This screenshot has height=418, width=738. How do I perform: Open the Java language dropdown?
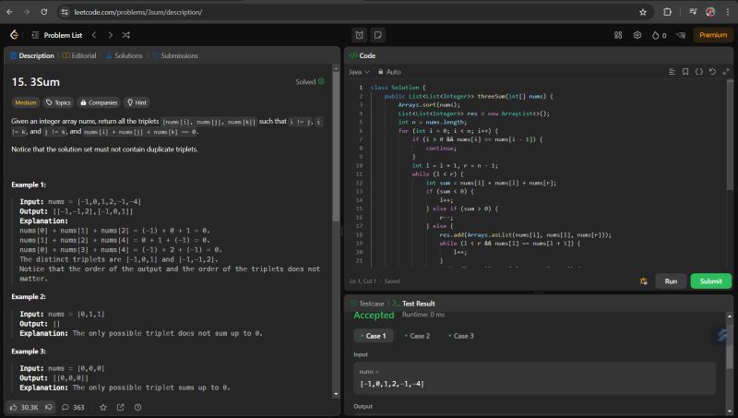tap(359, 72)
